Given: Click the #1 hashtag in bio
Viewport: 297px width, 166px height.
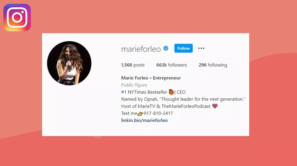Looking at the screenshot, I should click(x=124, y=92).
